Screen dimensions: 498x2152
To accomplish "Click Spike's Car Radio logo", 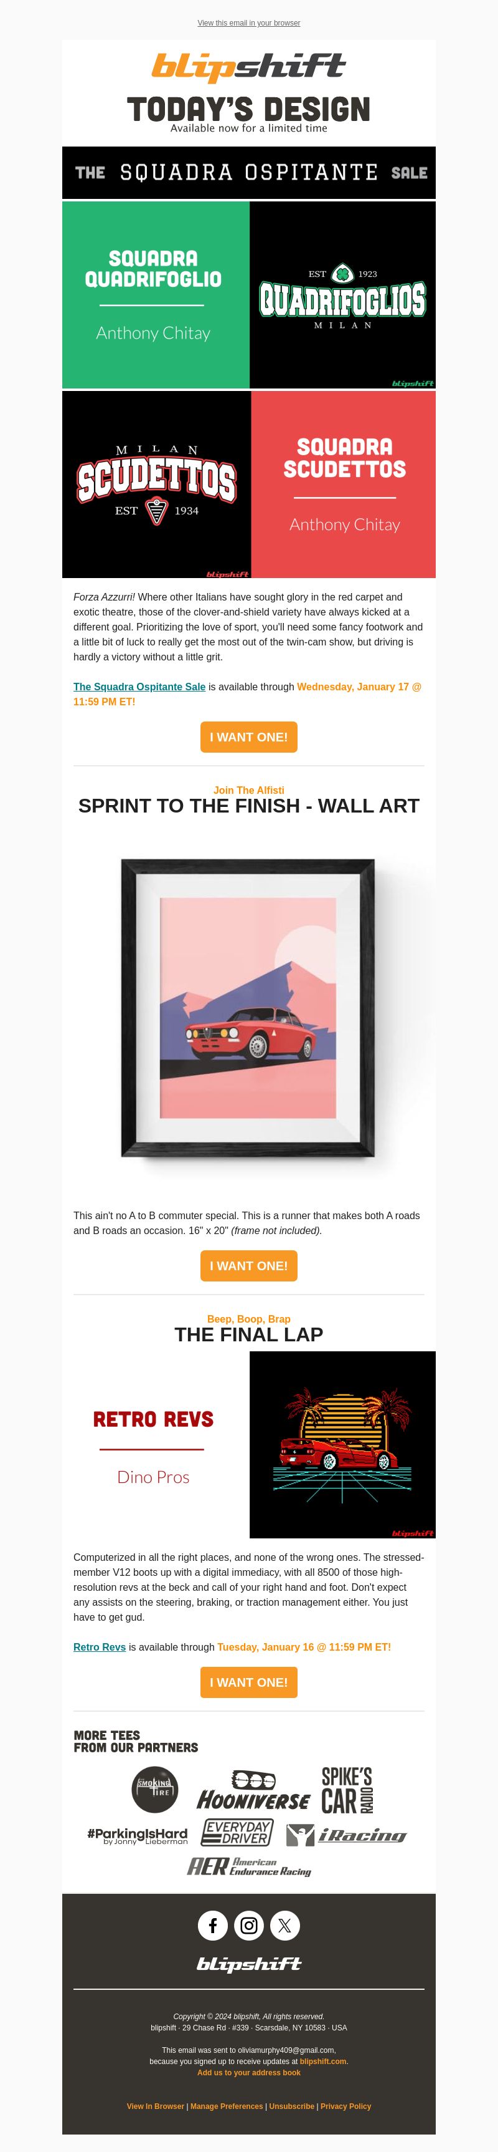I will (347, 1790).
